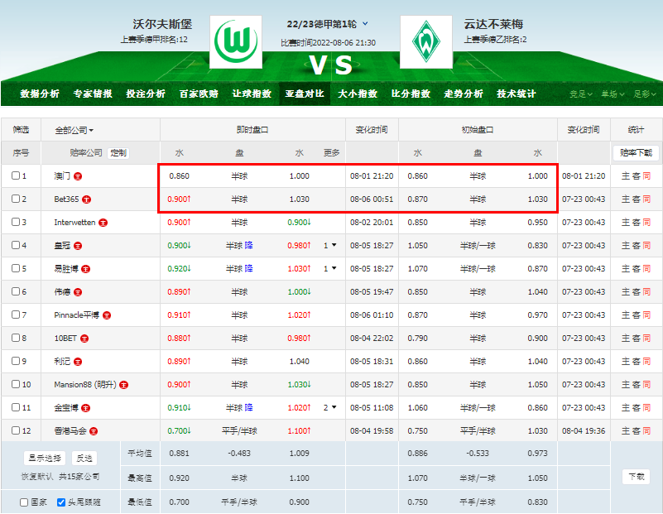The height and width of the screenshot is (514, 663).
Task: Click red badge icon next to 伟德
Action: (x=78, y=292)
